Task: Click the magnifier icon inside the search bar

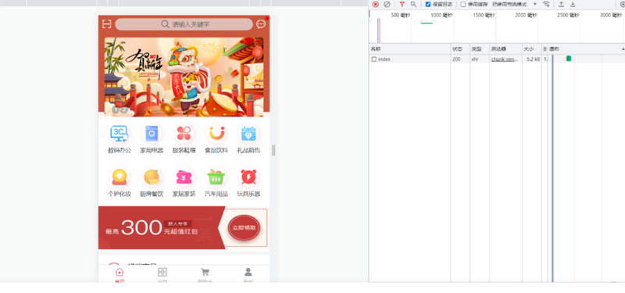Action: click(165, 24)
